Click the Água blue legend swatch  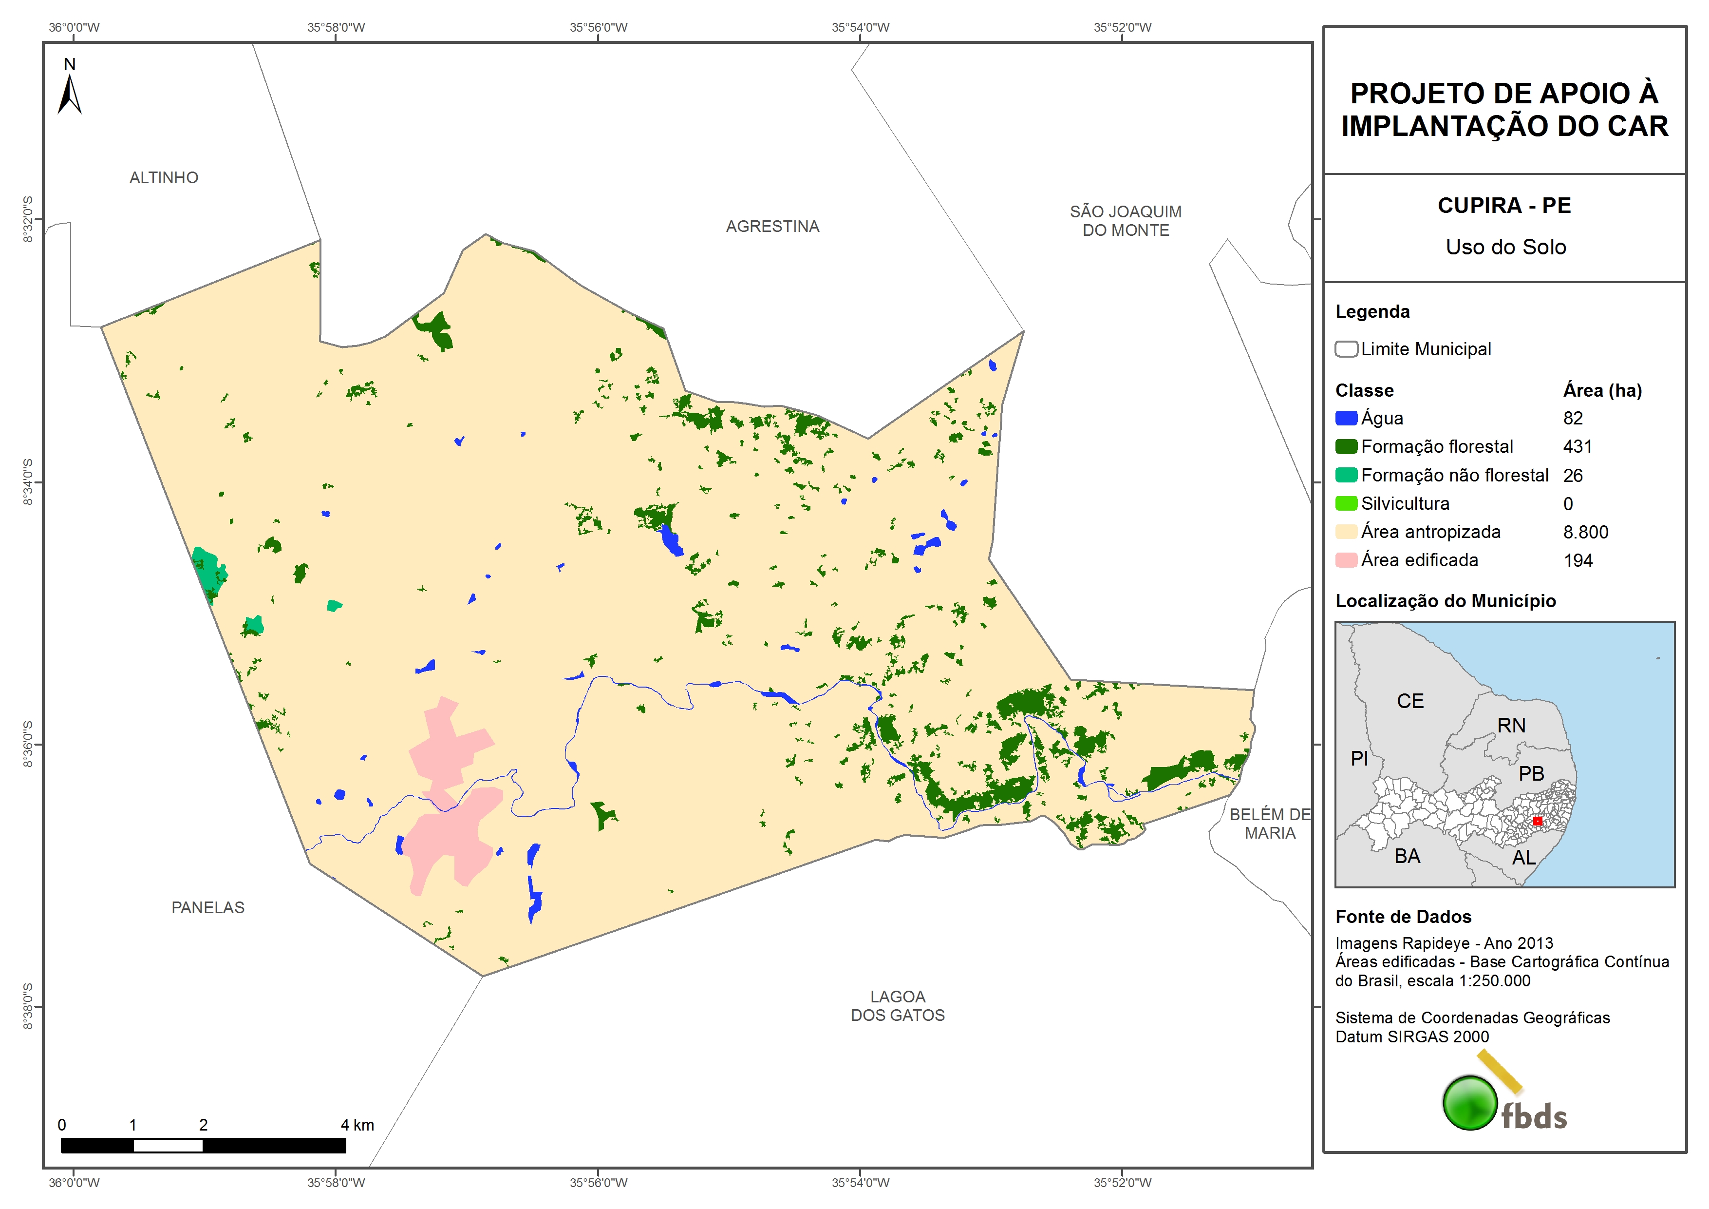[1346, 418]
